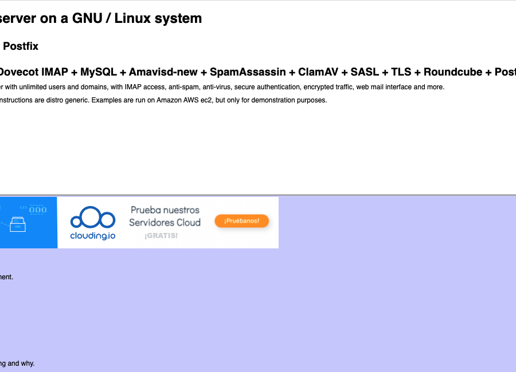Click the word MySQL in the heading
This screenshot has height=372, width=516.
click(x=99, y=72)
